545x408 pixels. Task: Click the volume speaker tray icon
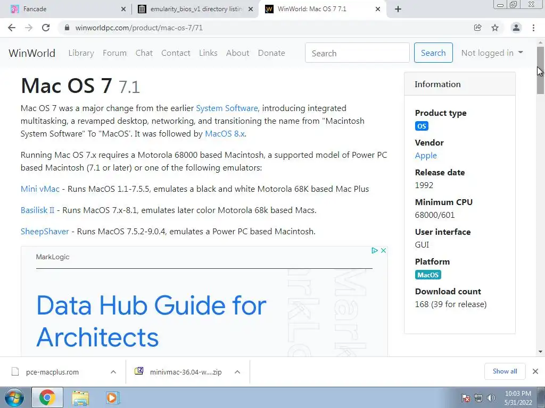(491, 398)
